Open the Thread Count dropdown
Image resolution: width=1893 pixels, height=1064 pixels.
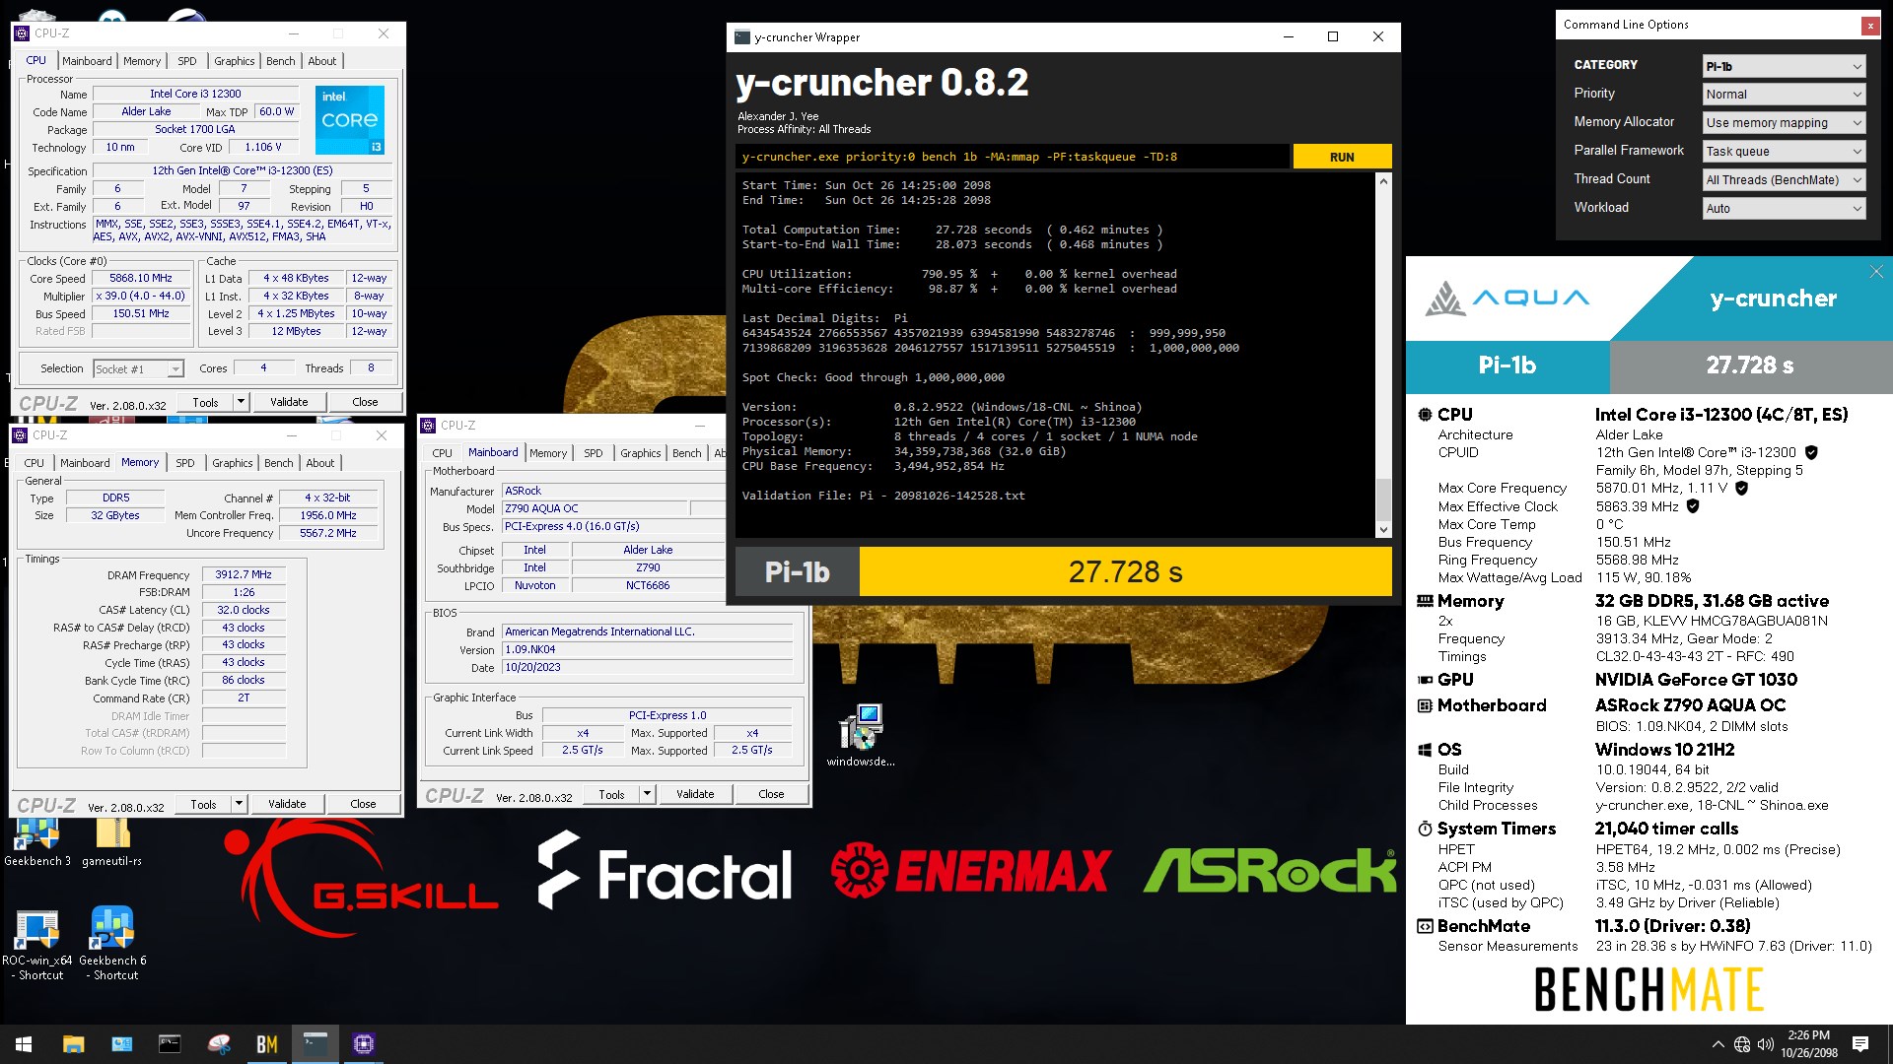tap(1785, 180)
